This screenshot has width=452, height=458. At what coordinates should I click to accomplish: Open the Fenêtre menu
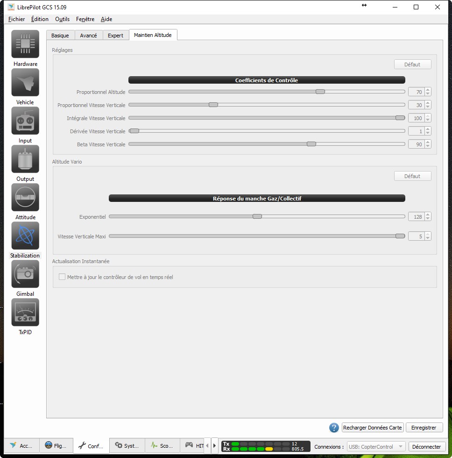coord(85,19)
